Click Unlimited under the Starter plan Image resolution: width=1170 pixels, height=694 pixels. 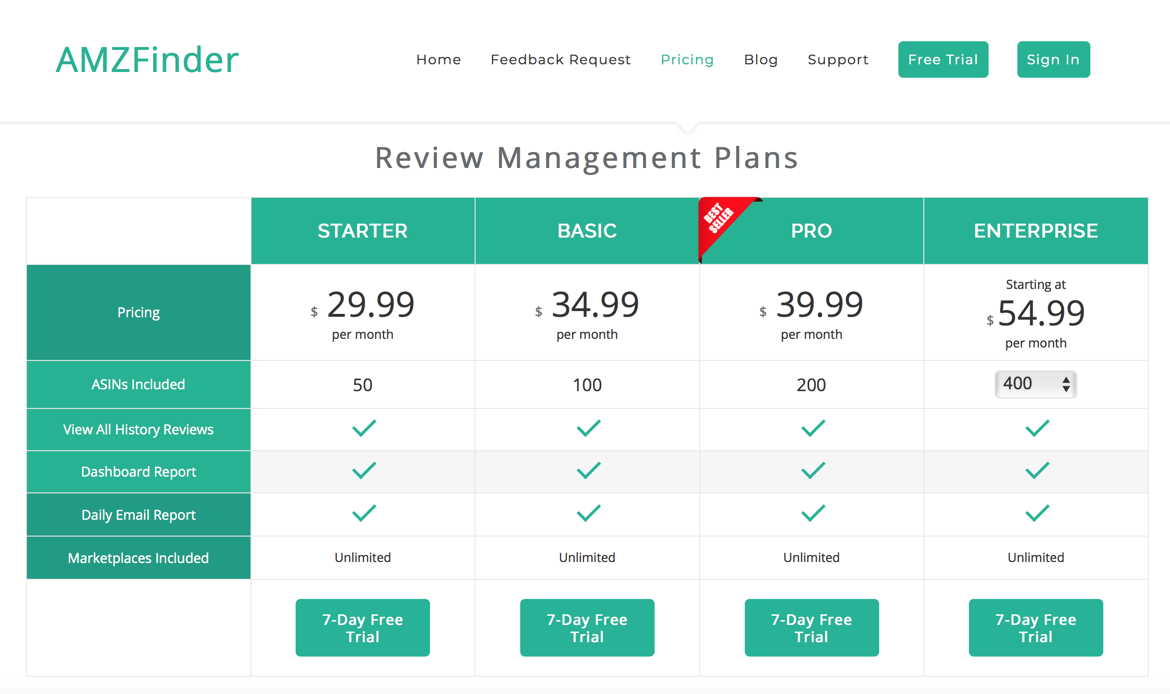[x=363, y=557]
